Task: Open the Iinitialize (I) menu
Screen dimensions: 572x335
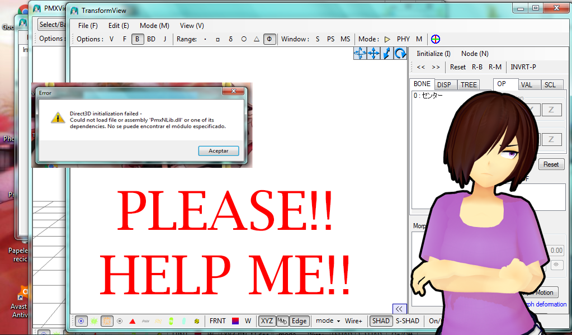Action: pyautogui.click(x=433, y=54)
